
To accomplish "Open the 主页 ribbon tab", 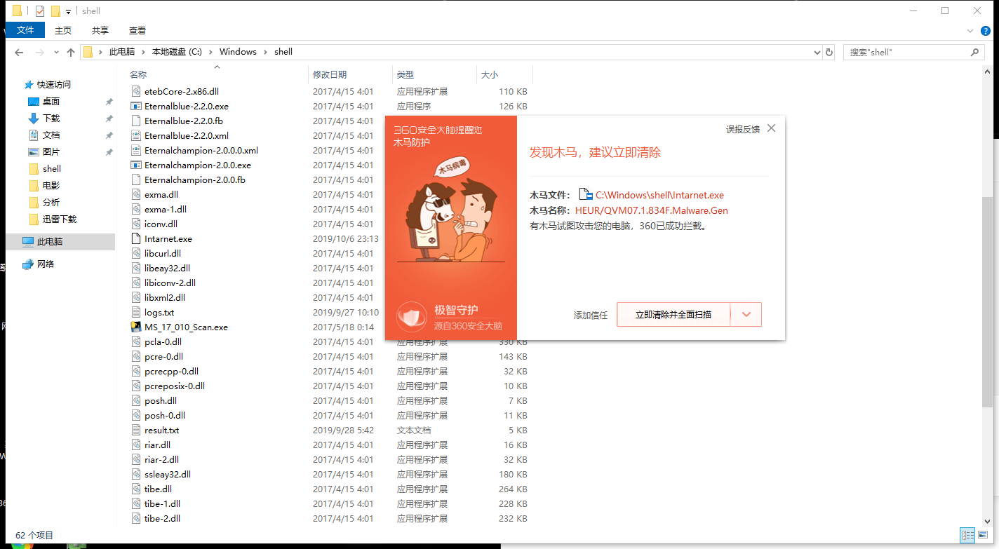I will point(63,30).
